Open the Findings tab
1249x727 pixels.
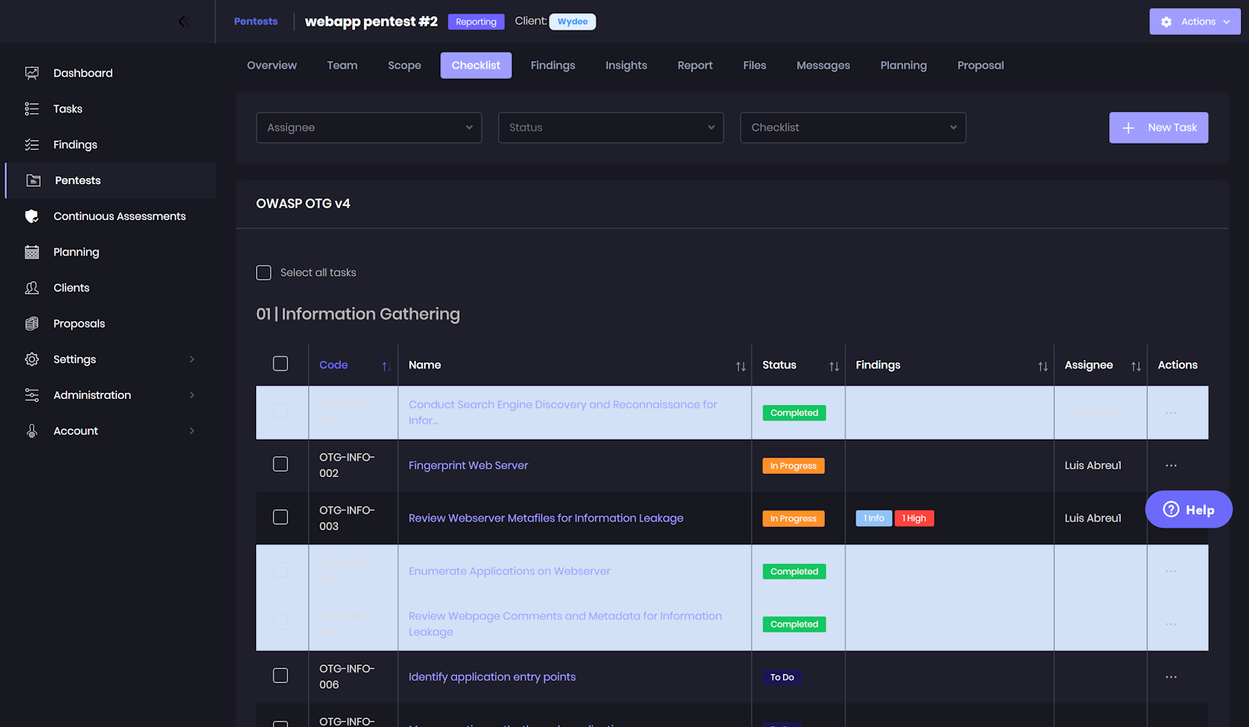[553, 66]
